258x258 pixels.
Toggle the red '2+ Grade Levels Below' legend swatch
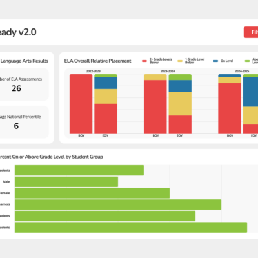(x=144, y=61)
